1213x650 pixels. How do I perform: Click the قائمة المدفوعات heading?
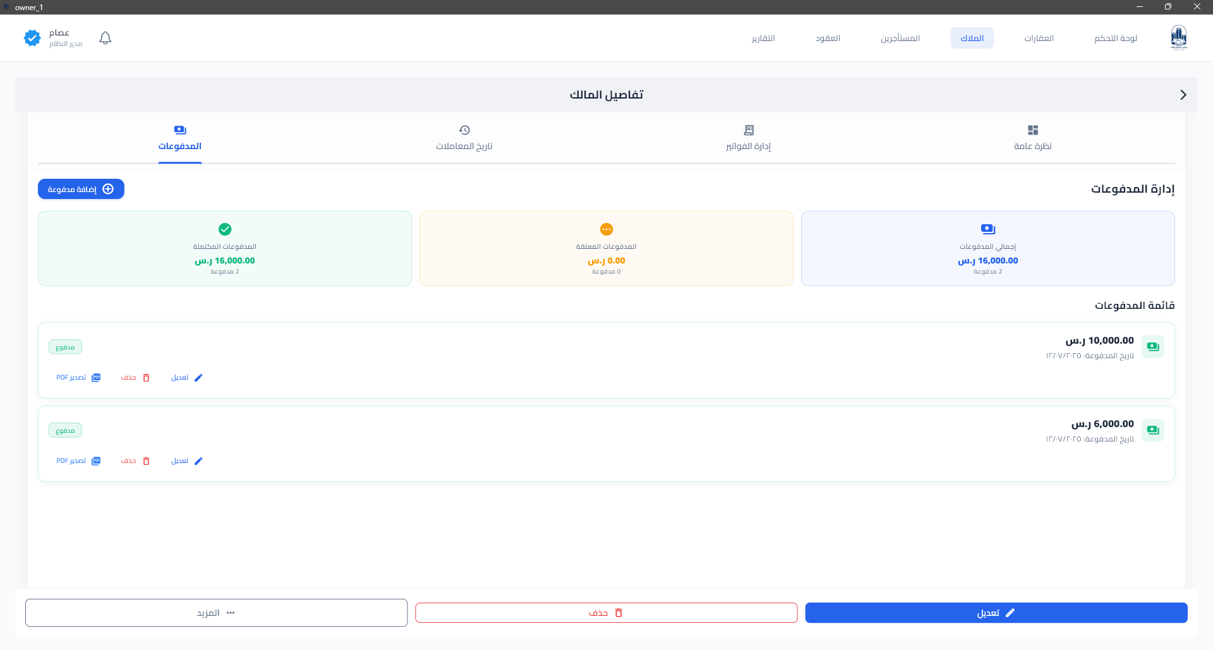click(x=1135, y=305)
